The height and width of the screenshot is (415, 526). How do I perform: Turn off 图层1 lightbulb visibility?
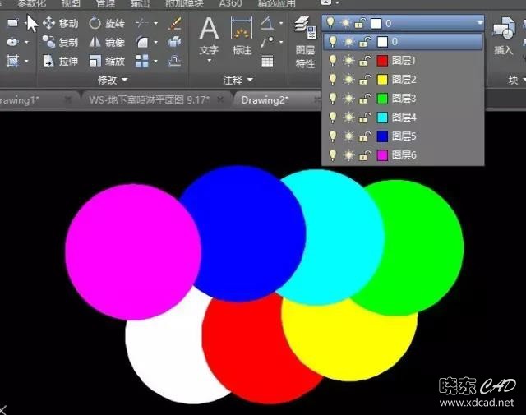point(333,60)
